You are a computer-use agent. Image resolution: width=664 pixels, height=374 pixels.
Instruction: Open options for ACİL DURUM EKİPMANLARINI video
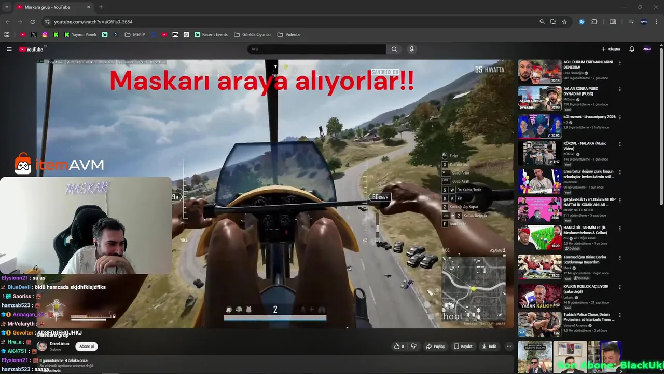pos(620,63)
